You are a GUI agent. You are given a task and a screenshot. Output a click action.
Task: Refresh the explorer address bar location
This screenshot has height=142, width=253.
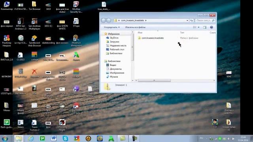coord(191,21)
